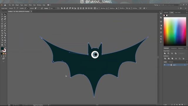Click the dark teal Fill swatch
The image size is (188, 106).
click(x=2, y=48)
